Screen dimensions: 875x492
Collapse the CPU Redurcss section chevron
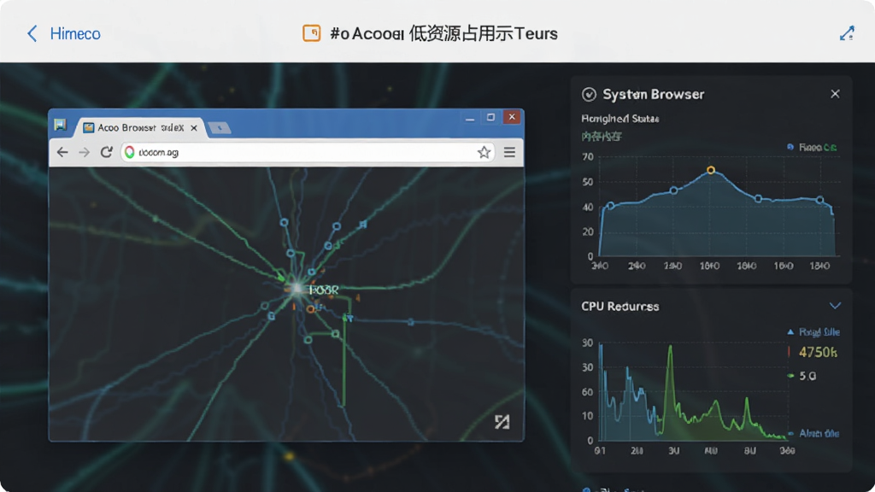pyautogui.click(x=835, y=306)
